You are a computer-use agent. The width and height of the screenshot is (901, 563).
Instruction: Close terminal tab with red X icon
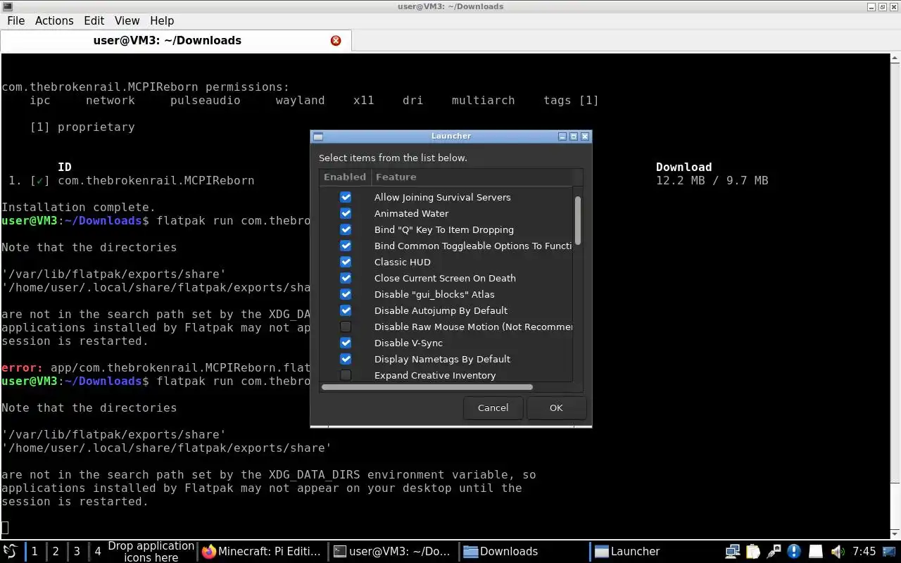click(336, 41)
